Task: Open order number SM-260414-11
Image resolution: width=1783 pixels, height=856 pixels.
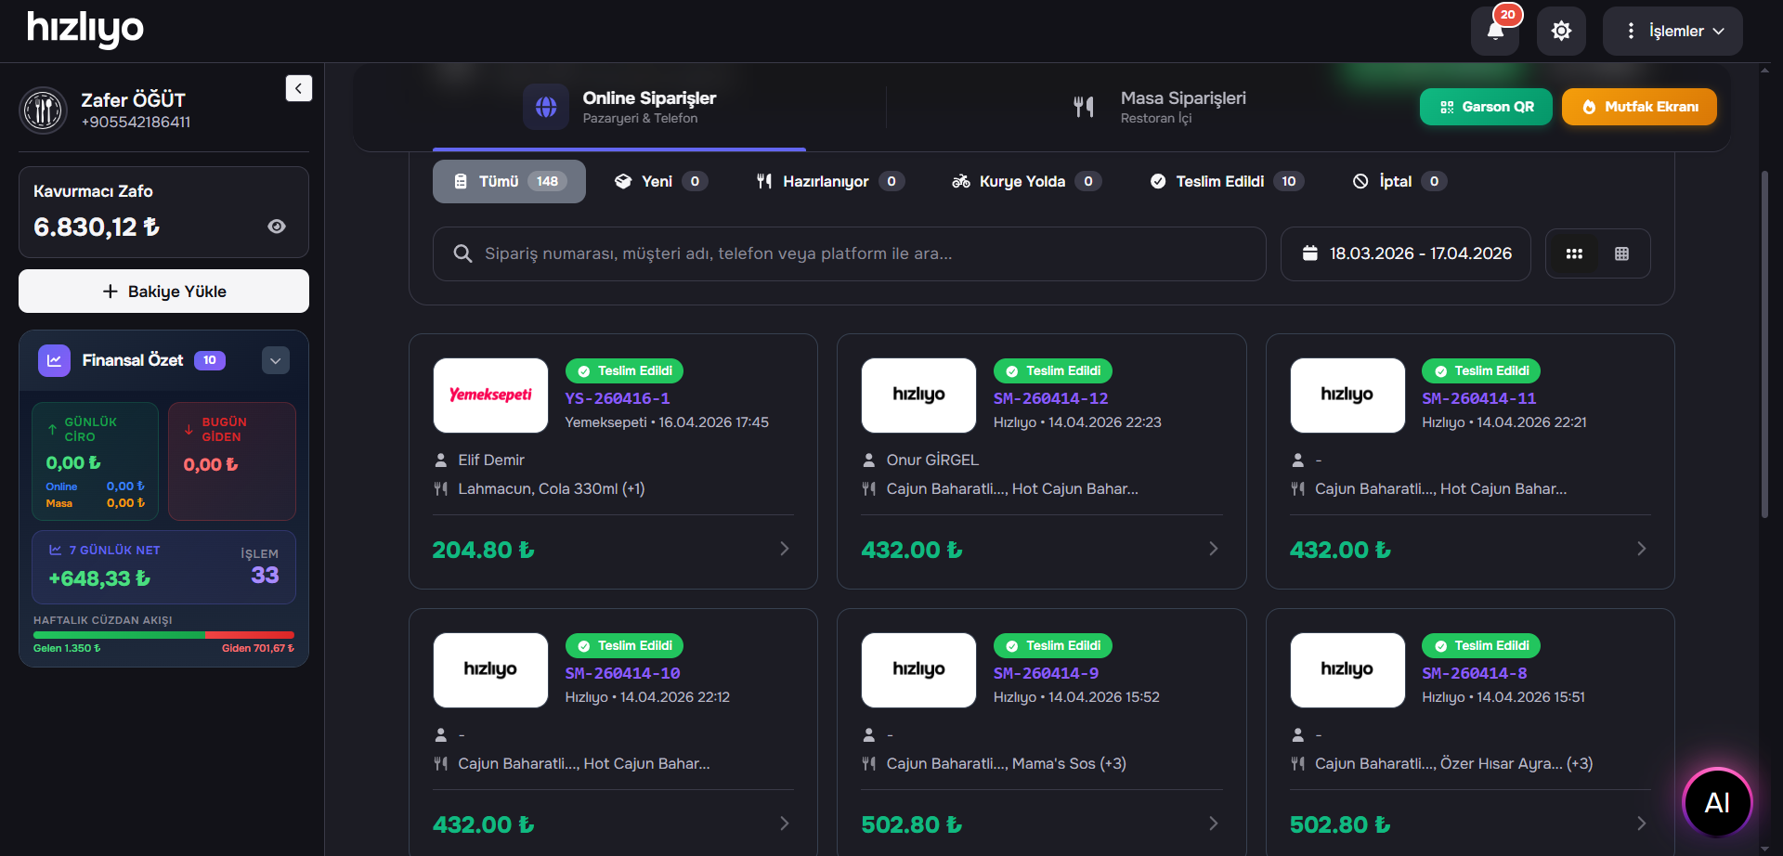Action: (x=1478, y=398)
